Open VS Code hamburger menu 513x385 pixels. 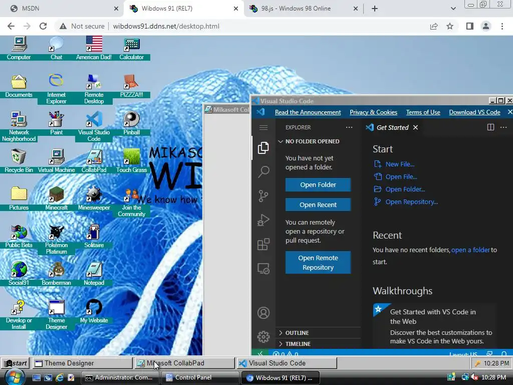tap(264, 127)
